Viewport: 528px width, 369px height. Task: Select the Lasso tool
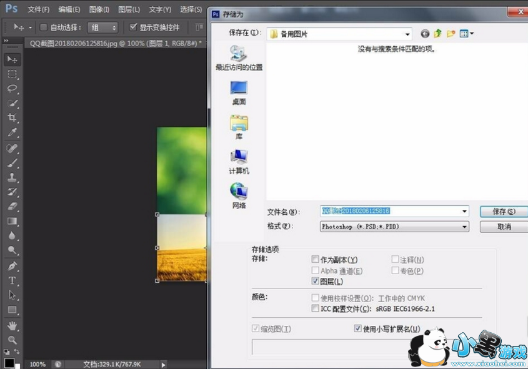pyautogui.click(x=12, y=89)
